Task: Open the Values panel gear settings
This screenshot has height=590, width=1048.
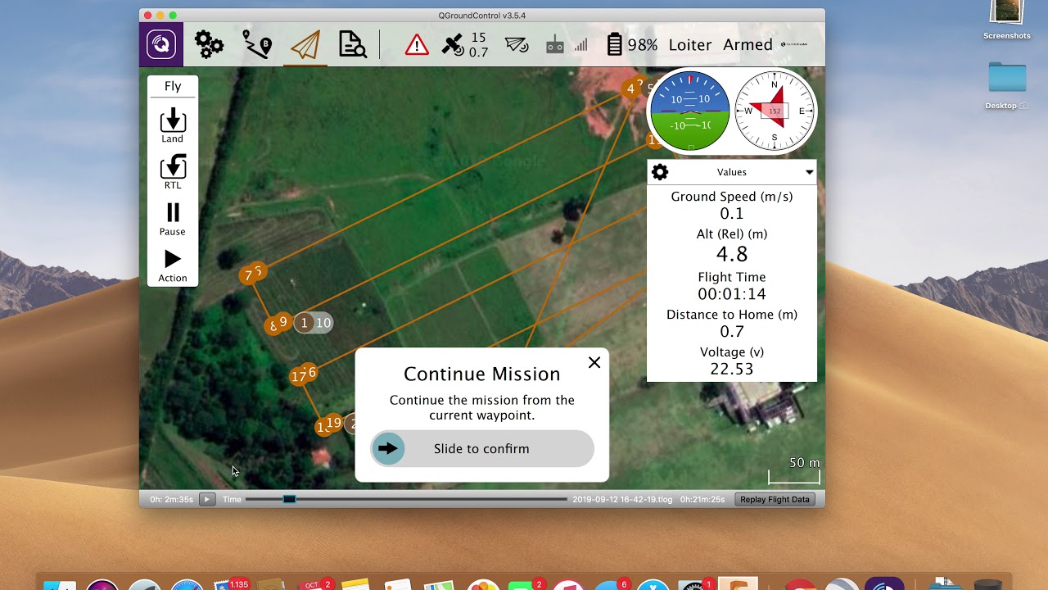Action: click(x=660, y=172)
